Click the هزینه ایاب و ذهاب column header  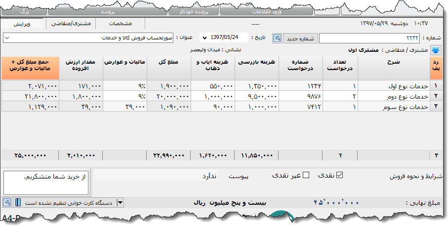pos(213,68)
